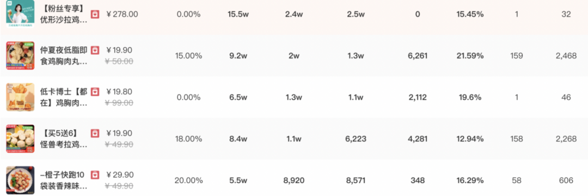This screenshot has height=196, width=588.
Task: Open the 优形沙拉鸡 product thumbnail
Action: click(x=20, y=13)
